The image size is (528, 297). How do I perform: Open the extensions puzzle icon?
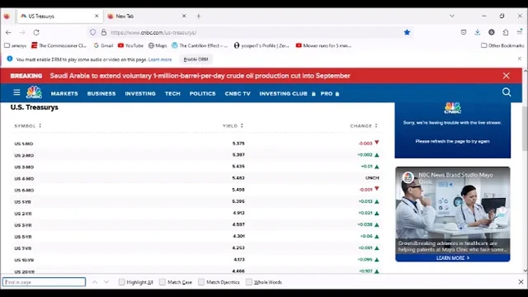pyautogui.click(x=505, y=32)
